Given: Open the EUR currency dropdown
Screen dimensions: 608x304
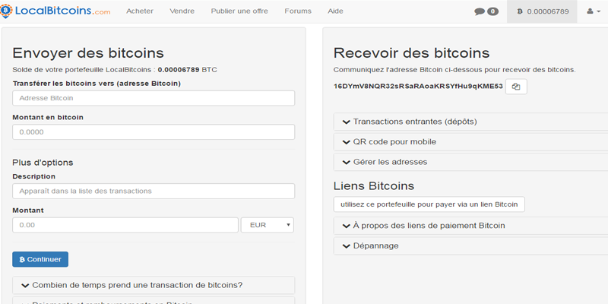Looking at the screenshot, I should tap(268, 225).
